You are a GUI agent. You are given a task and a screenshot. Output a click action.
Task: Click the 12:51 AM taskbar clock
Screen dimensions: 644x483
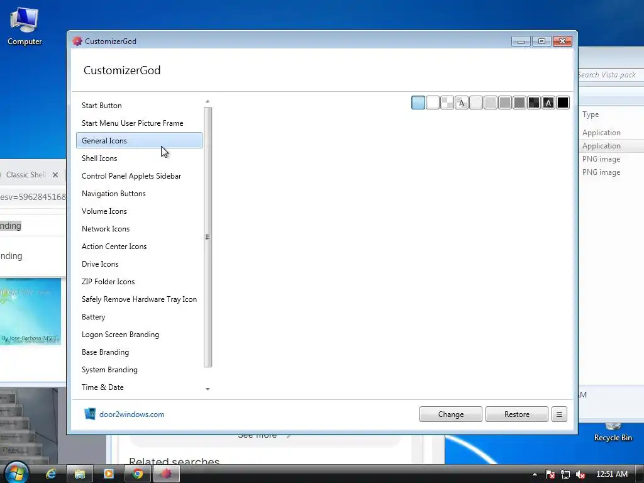611,474
